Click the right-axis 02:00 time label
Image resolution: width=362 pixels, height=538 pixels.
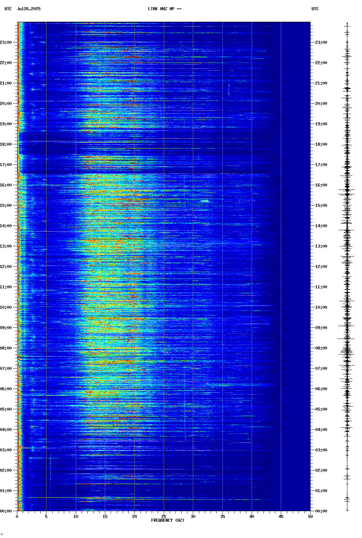(321, 470)
